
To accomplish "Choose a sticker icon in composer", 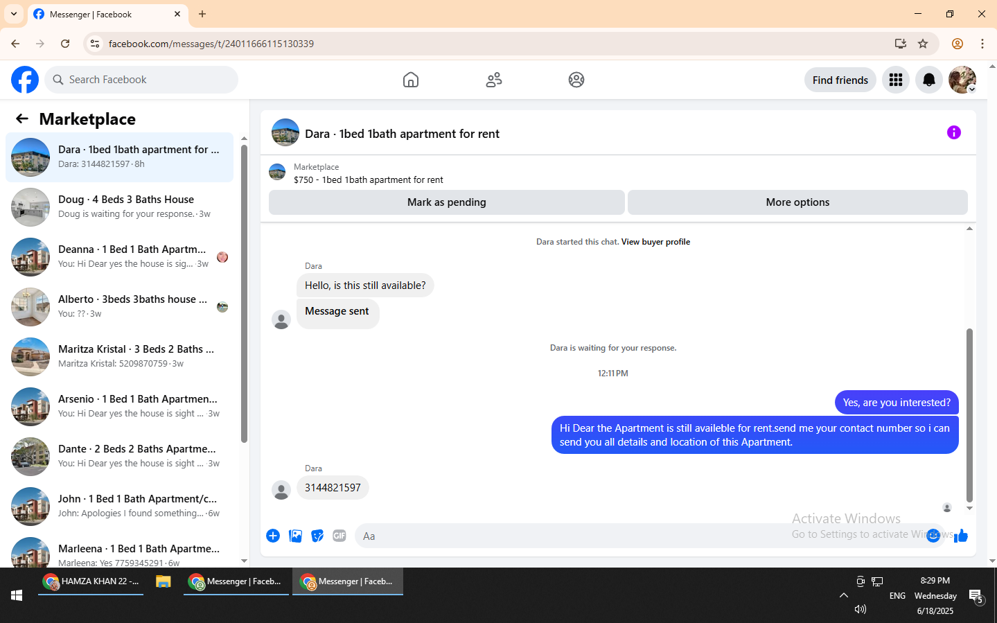I will [317, 536].
